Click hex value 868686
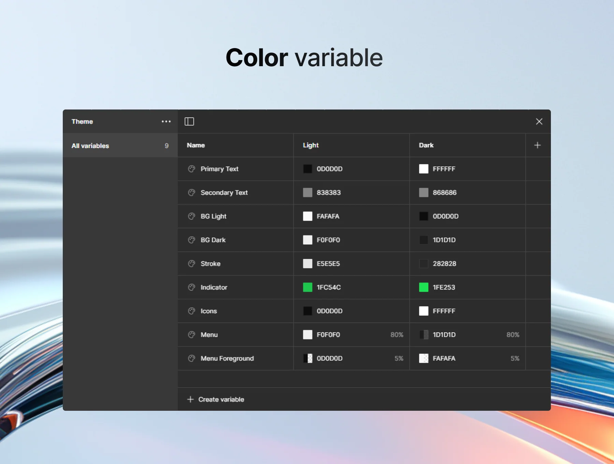 coord(444,192)
